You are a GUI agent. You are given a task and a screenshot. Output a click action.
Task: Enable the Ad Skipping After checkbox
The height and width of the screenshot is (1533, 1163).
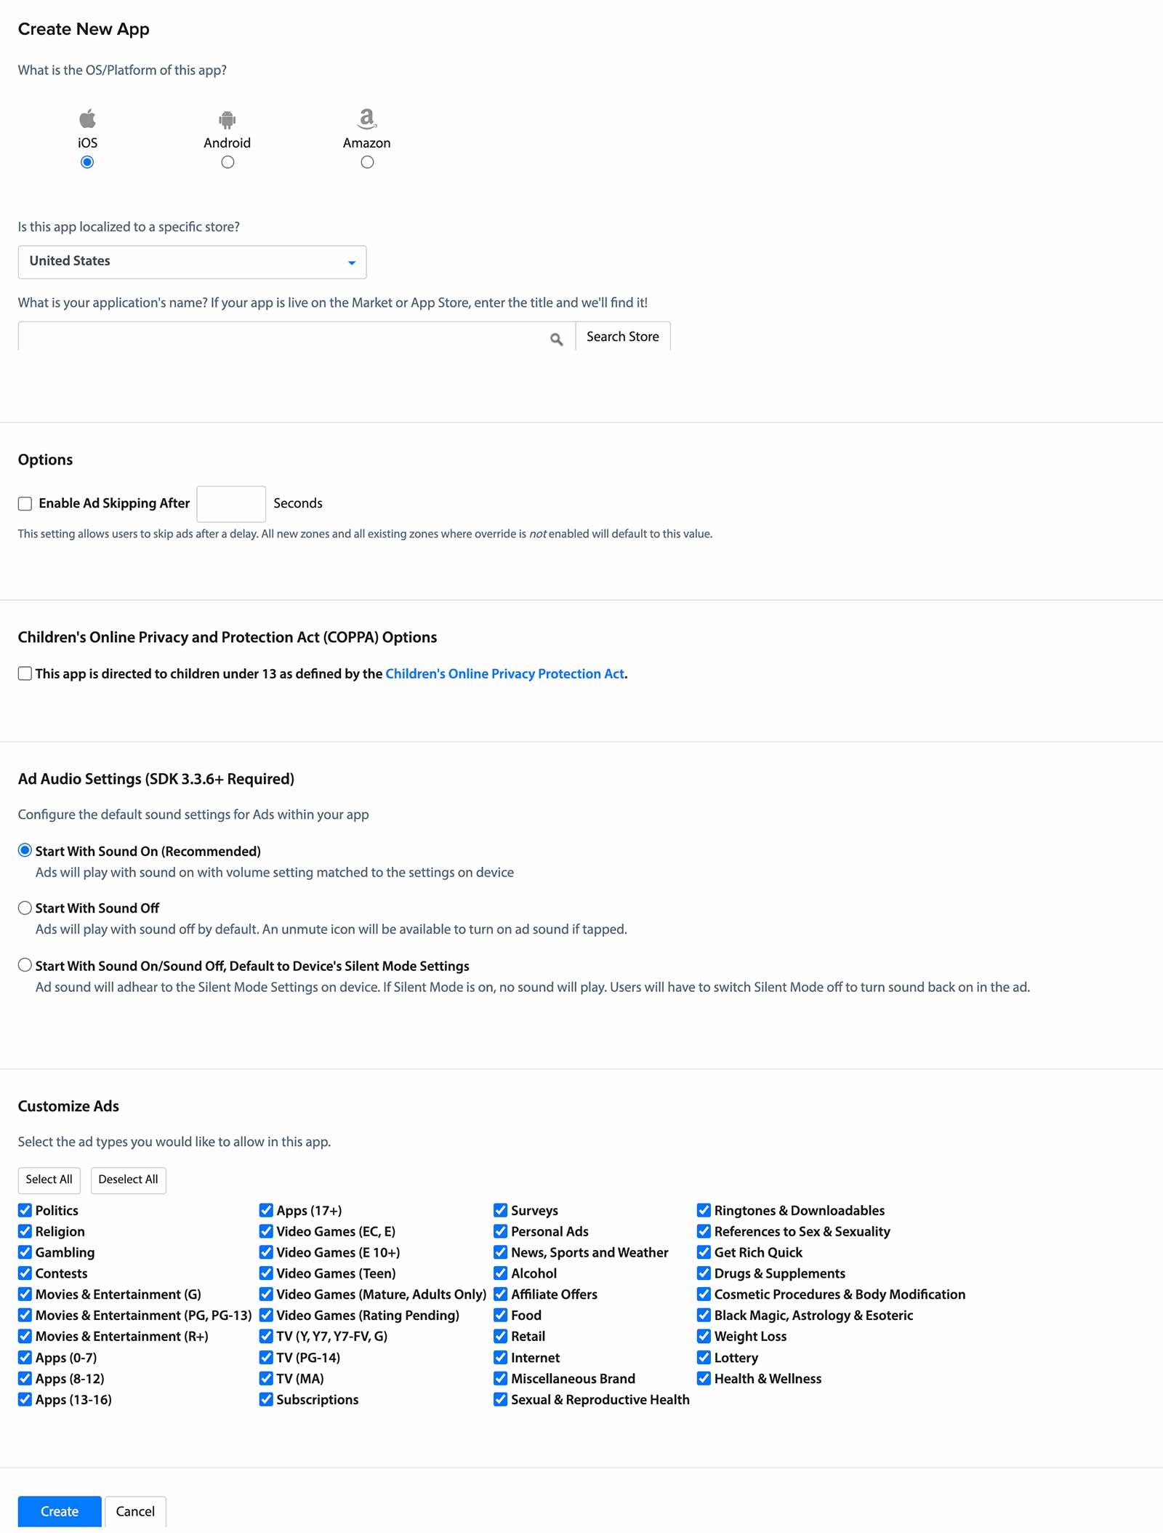pyautogui.click(x=25, y=503)
